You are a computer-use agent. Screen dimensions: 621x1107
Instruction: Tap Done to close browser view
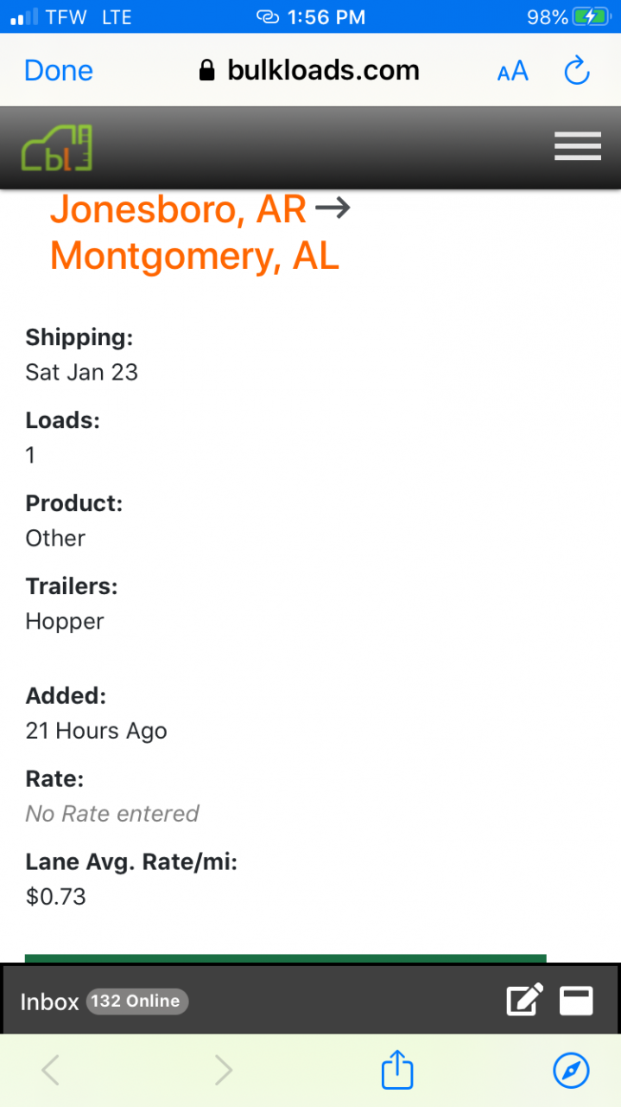pyautogui.click(x=59, y=71)
